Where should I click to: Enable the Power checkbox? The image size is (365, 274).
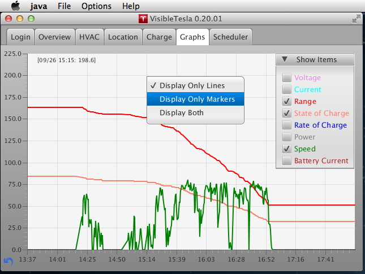pos(287,137)
